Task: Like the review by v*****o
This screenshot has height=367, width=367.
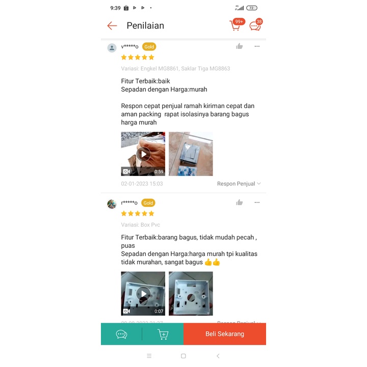Action: (x=239, y=46)
